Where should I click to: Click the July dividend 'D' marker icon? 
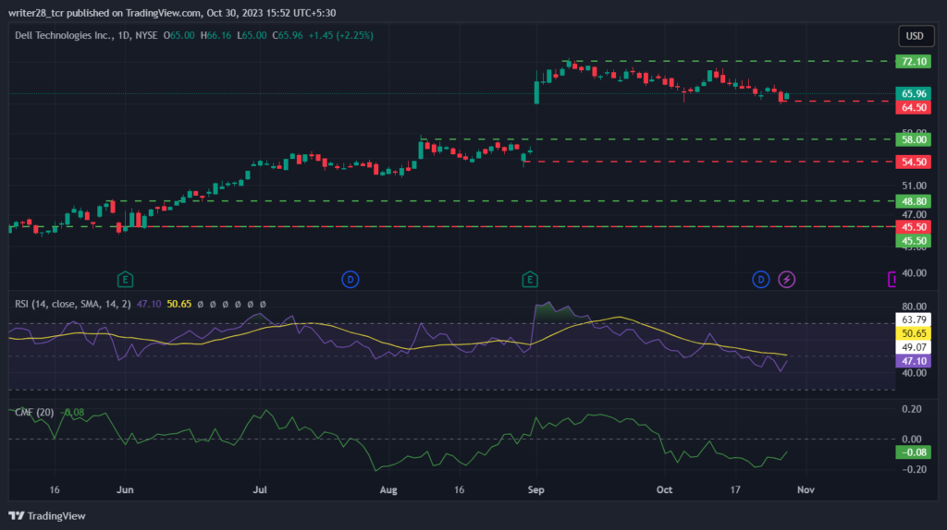[351, 279]
